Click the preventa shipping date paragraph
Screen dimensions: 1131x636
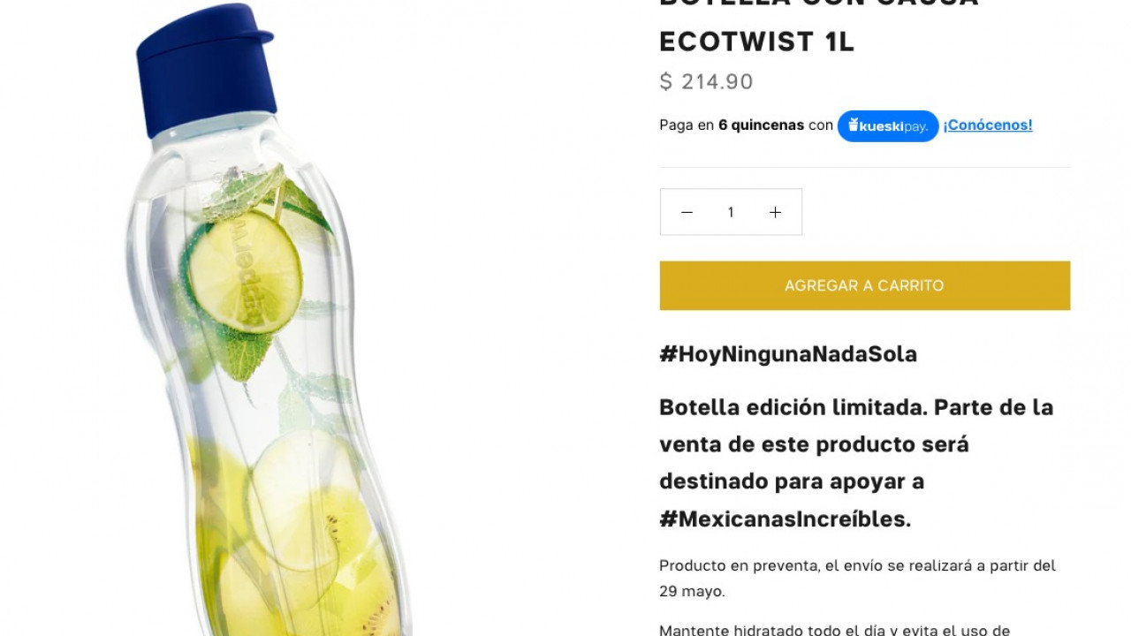(x=858, y=579)
